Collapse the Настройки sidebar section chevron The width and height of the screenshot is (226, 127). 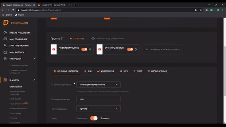(x=34, y=59)
